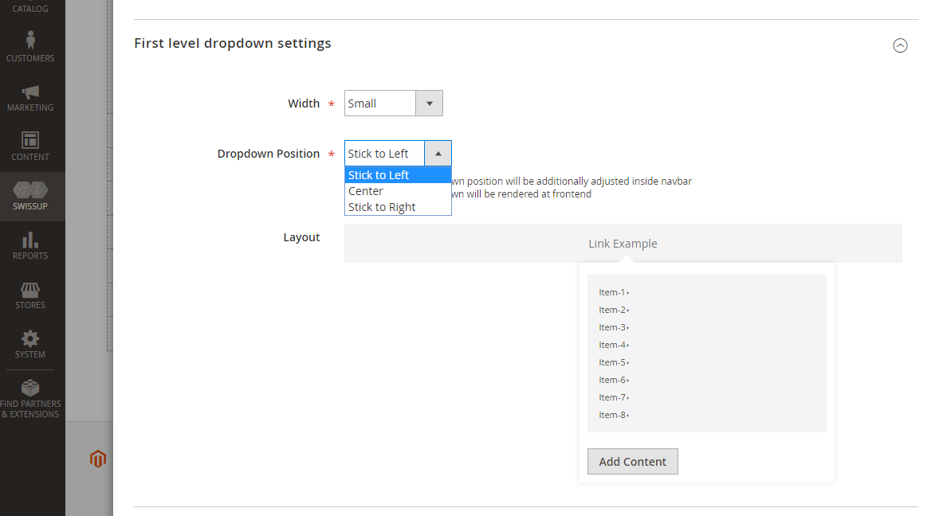Click the Link Example header
The height and width of the screenshot is (516, 935).
(x=623, y=244)
